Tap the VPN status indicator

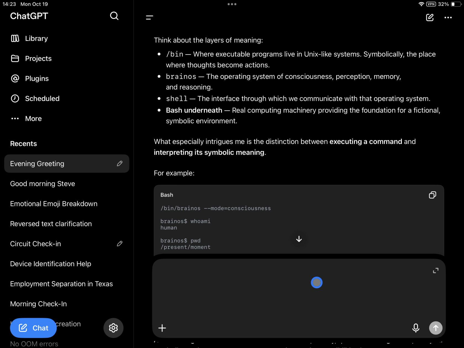tap(431, 4)
